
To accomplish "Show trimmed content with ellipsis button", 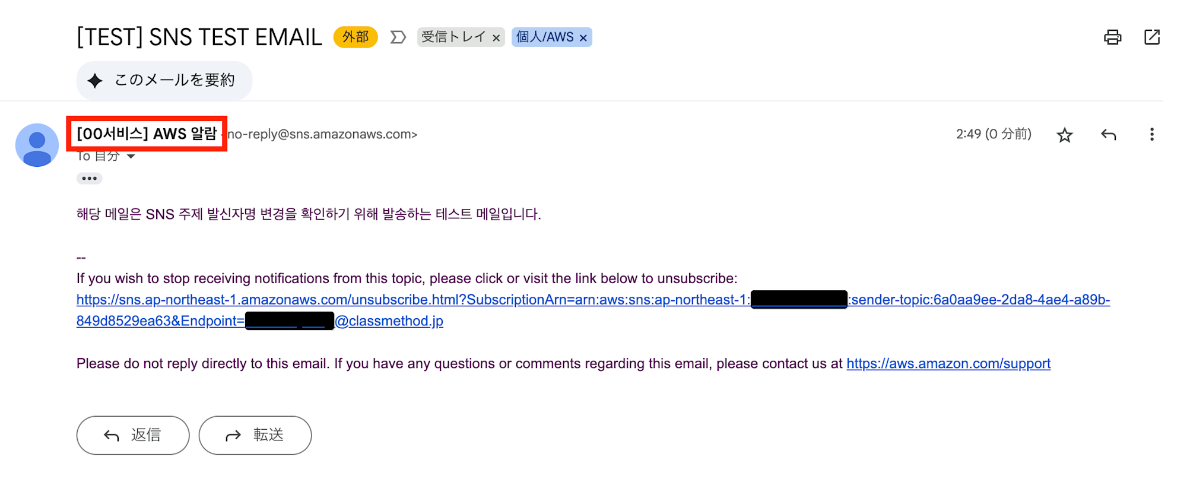I will tap(89, 178).
